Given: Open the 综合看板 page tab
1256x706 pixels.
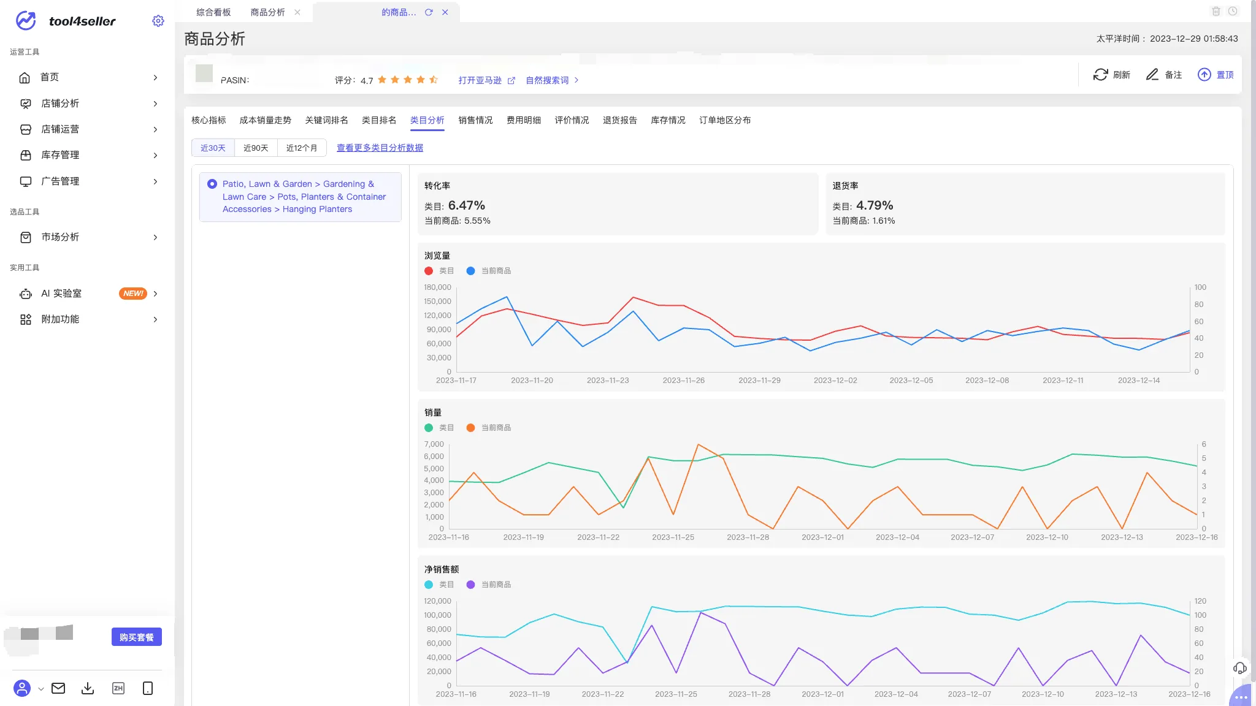Looking at the screenshot, I should point(213,12).
